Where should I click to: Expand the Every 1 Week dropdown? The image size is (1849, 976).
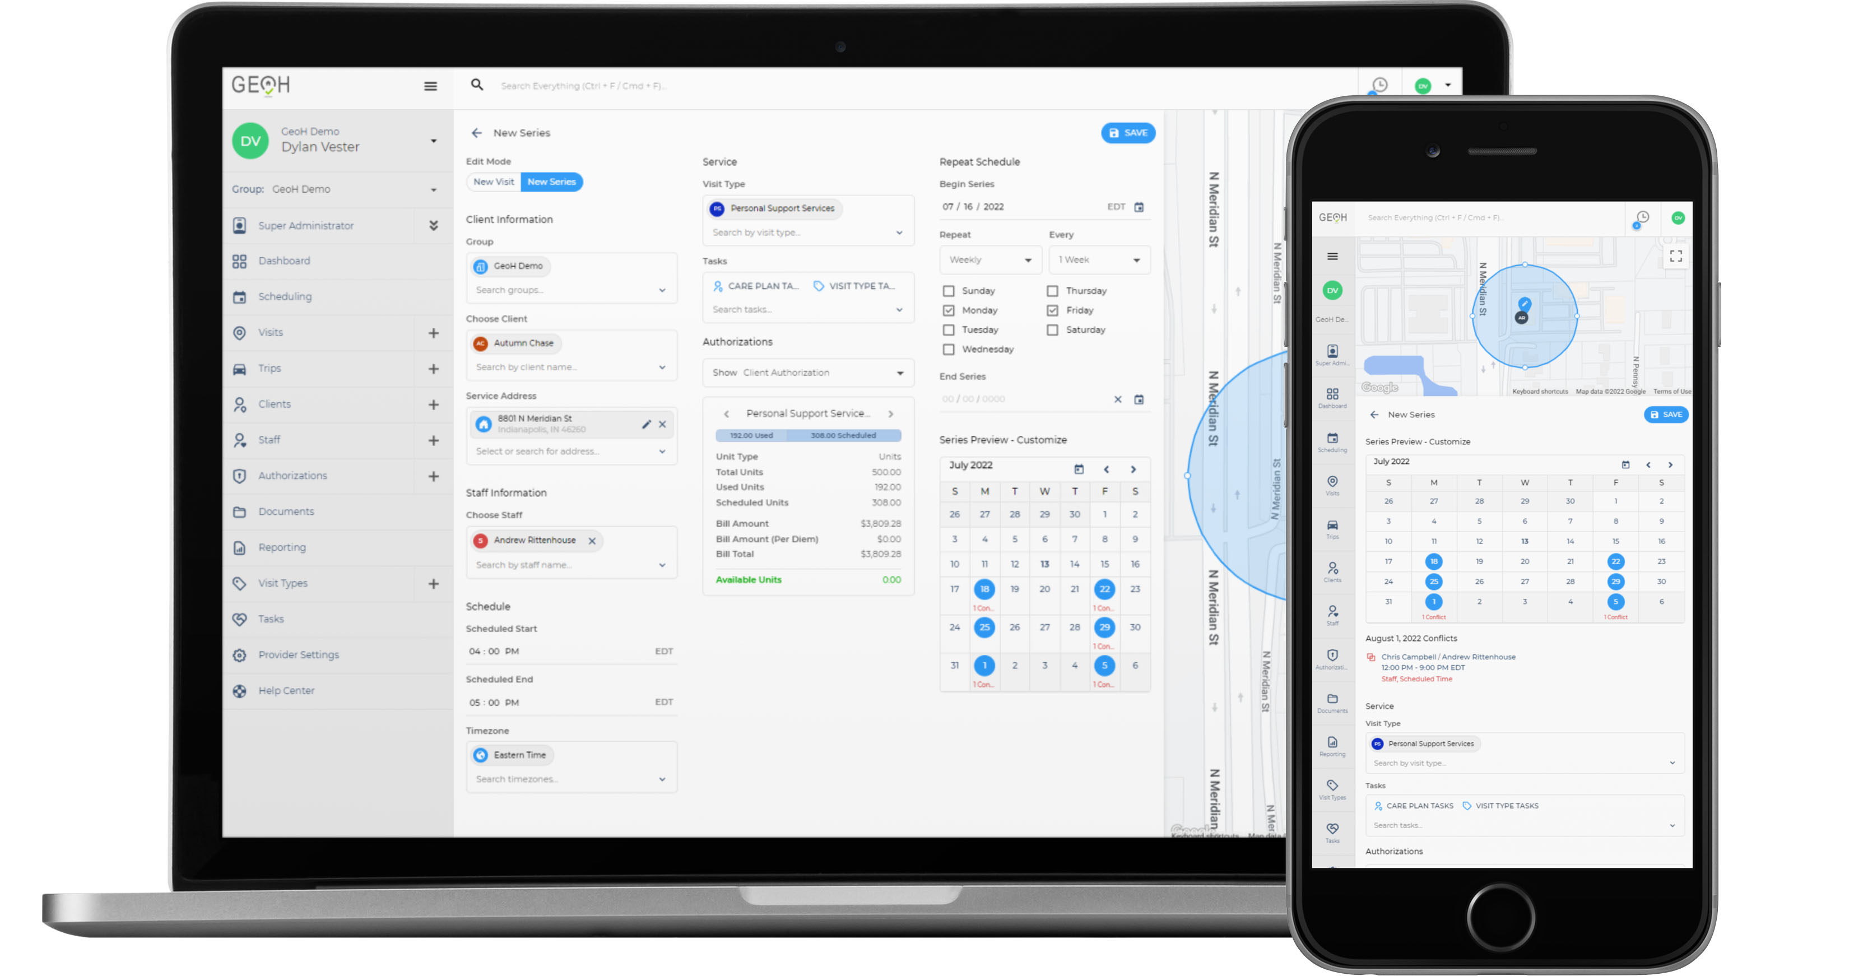(1097, 258)
